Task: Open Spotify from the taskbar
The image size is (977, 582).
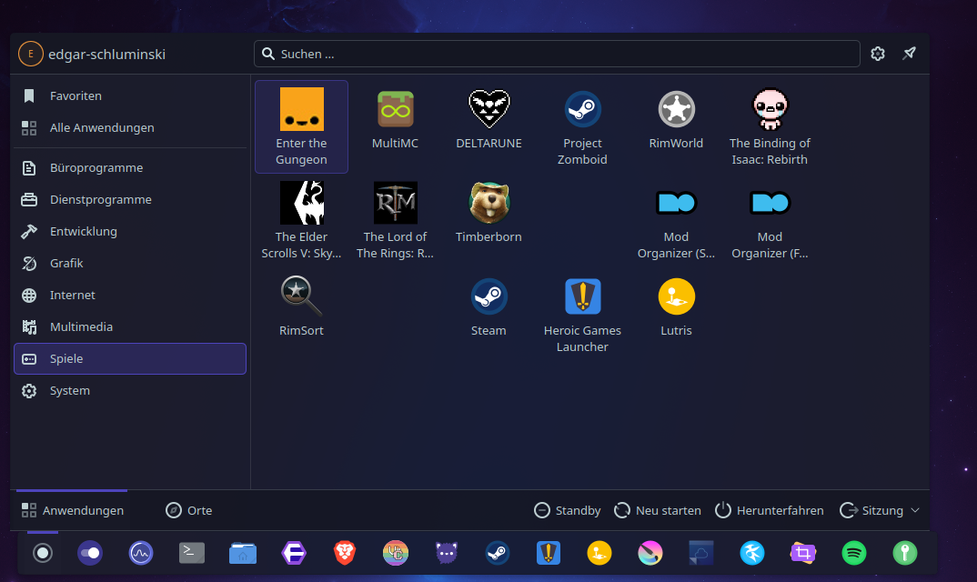Action: point(854,553)
